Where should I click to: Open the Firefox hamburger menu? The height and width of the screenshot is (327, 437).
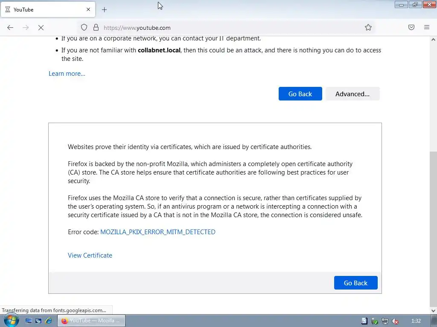427,27
